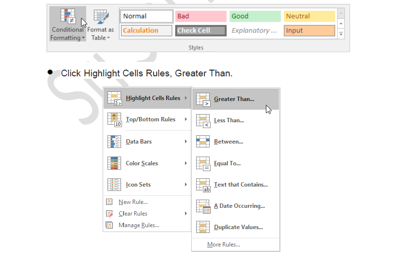Expand the Clear Rules submenu arrow
Screen dimensions: 400x261
click(186, 214)
